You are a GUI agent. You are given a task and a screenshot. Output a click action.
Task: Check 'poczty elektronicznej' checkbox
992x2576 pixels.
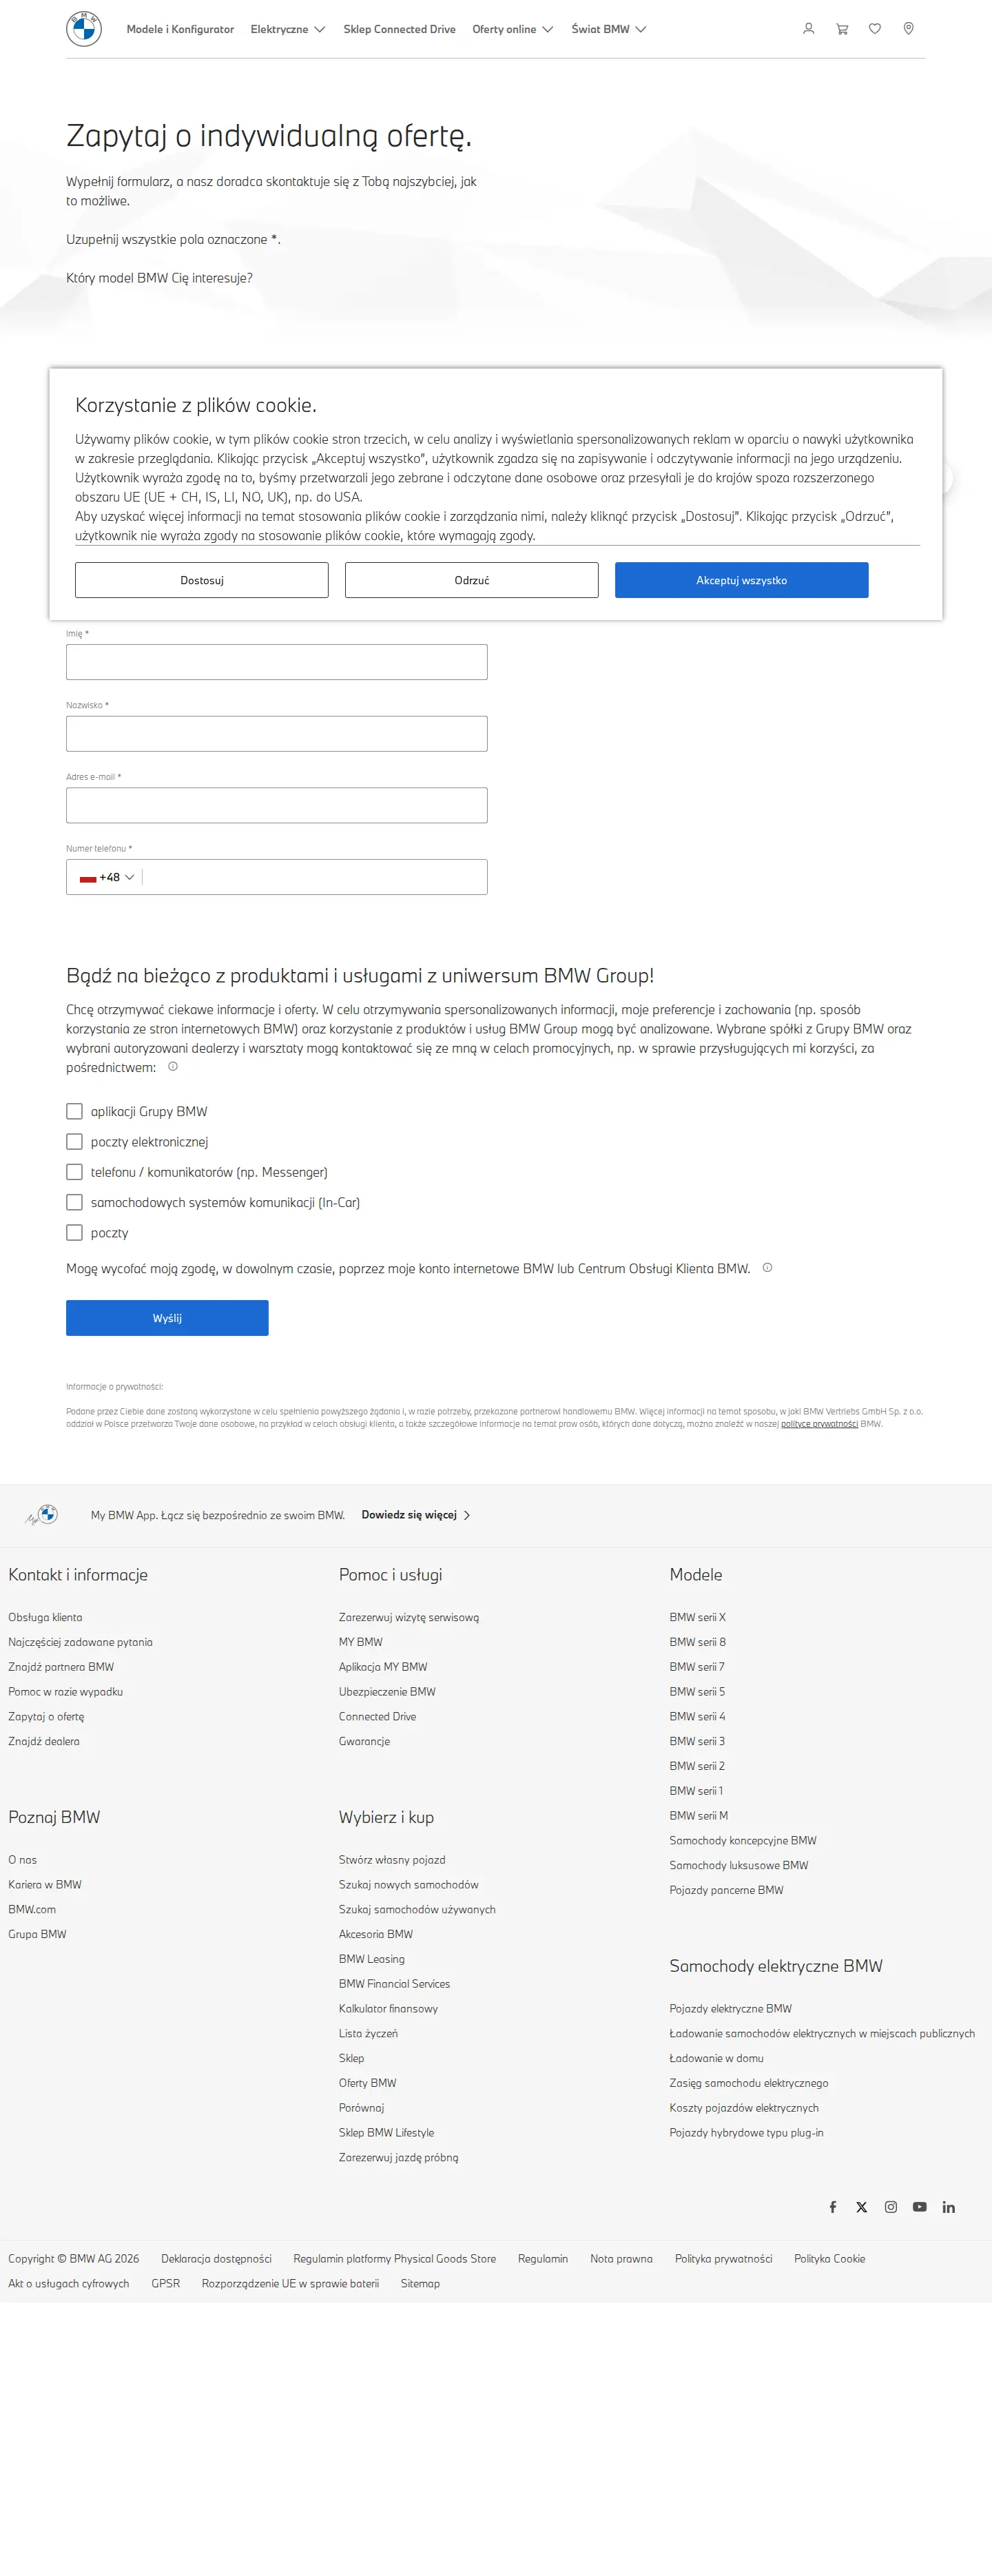(x=74, y=1141)
